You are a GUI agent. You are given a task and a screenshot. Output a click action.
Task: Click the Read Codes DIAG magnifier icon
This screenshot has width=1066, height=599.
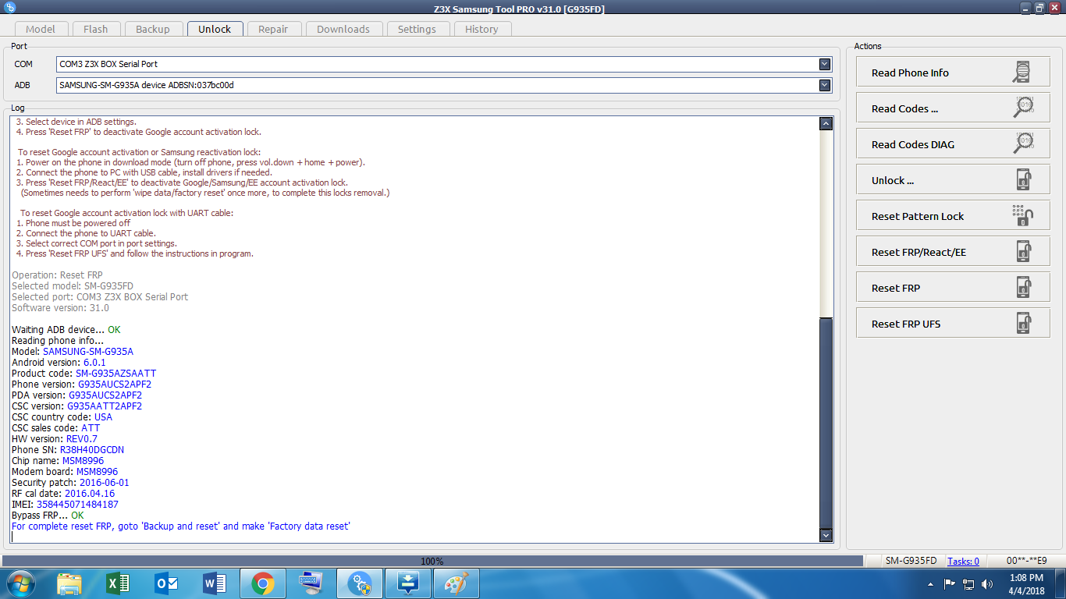tap(1023, 144)
